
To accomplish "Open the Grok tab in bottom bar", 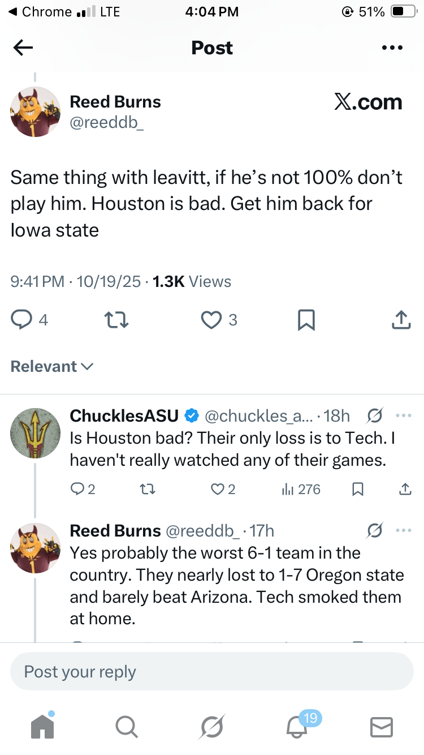I will (211, 727).
